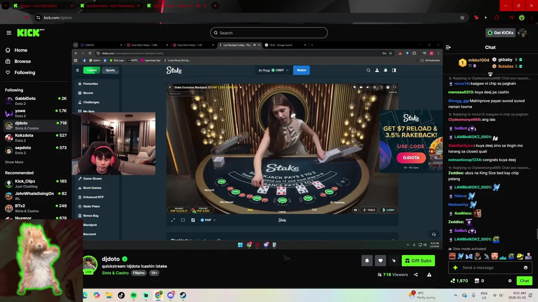The height and width of the screenshot is (302, 538).
Task: Click LOBBY button on blackjack table
Action: [388, 210]
